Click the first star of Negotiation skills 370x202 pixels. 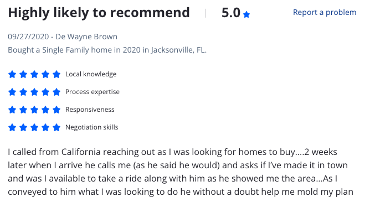12,127
